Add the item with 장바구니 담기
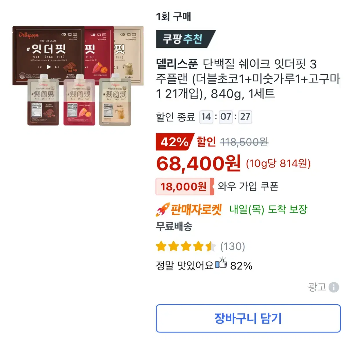Viewport: 348px width, 340px height. 248,318
